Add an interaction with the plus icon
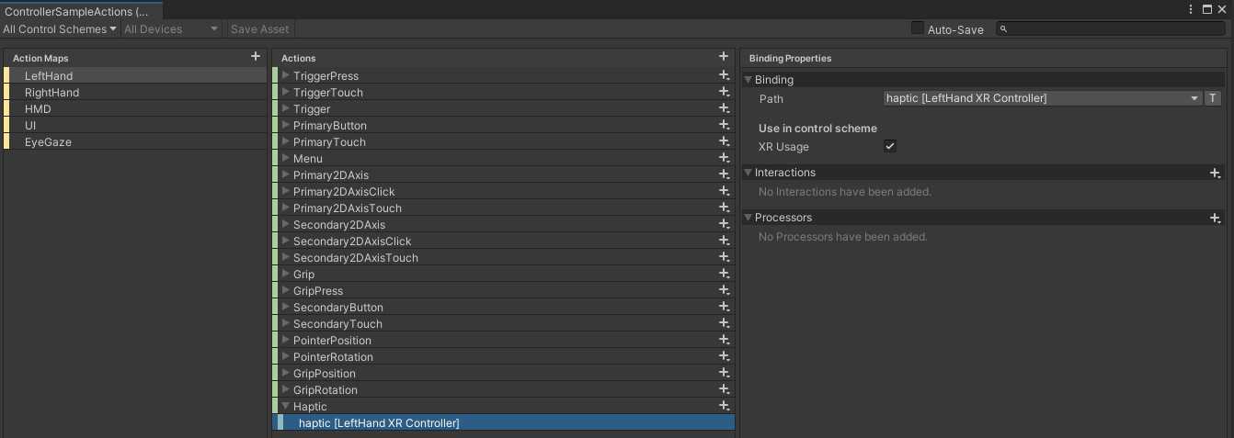 tap(1215, 173)
